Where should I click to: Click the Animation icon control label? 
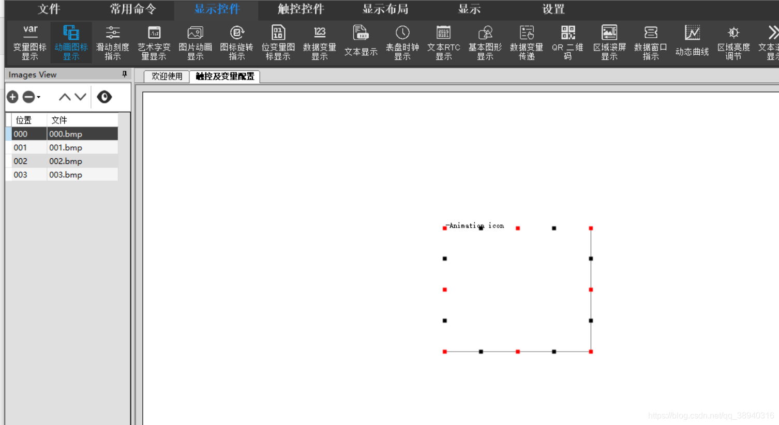pos(475,225)
